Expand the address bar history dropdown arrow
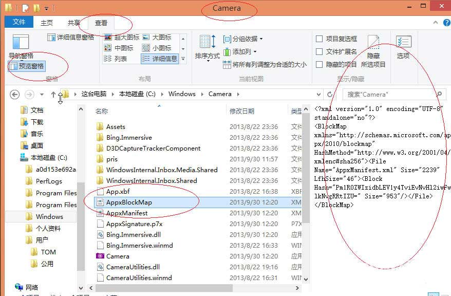The width and height of the screenshot is (451, 296). pos(318,95)
